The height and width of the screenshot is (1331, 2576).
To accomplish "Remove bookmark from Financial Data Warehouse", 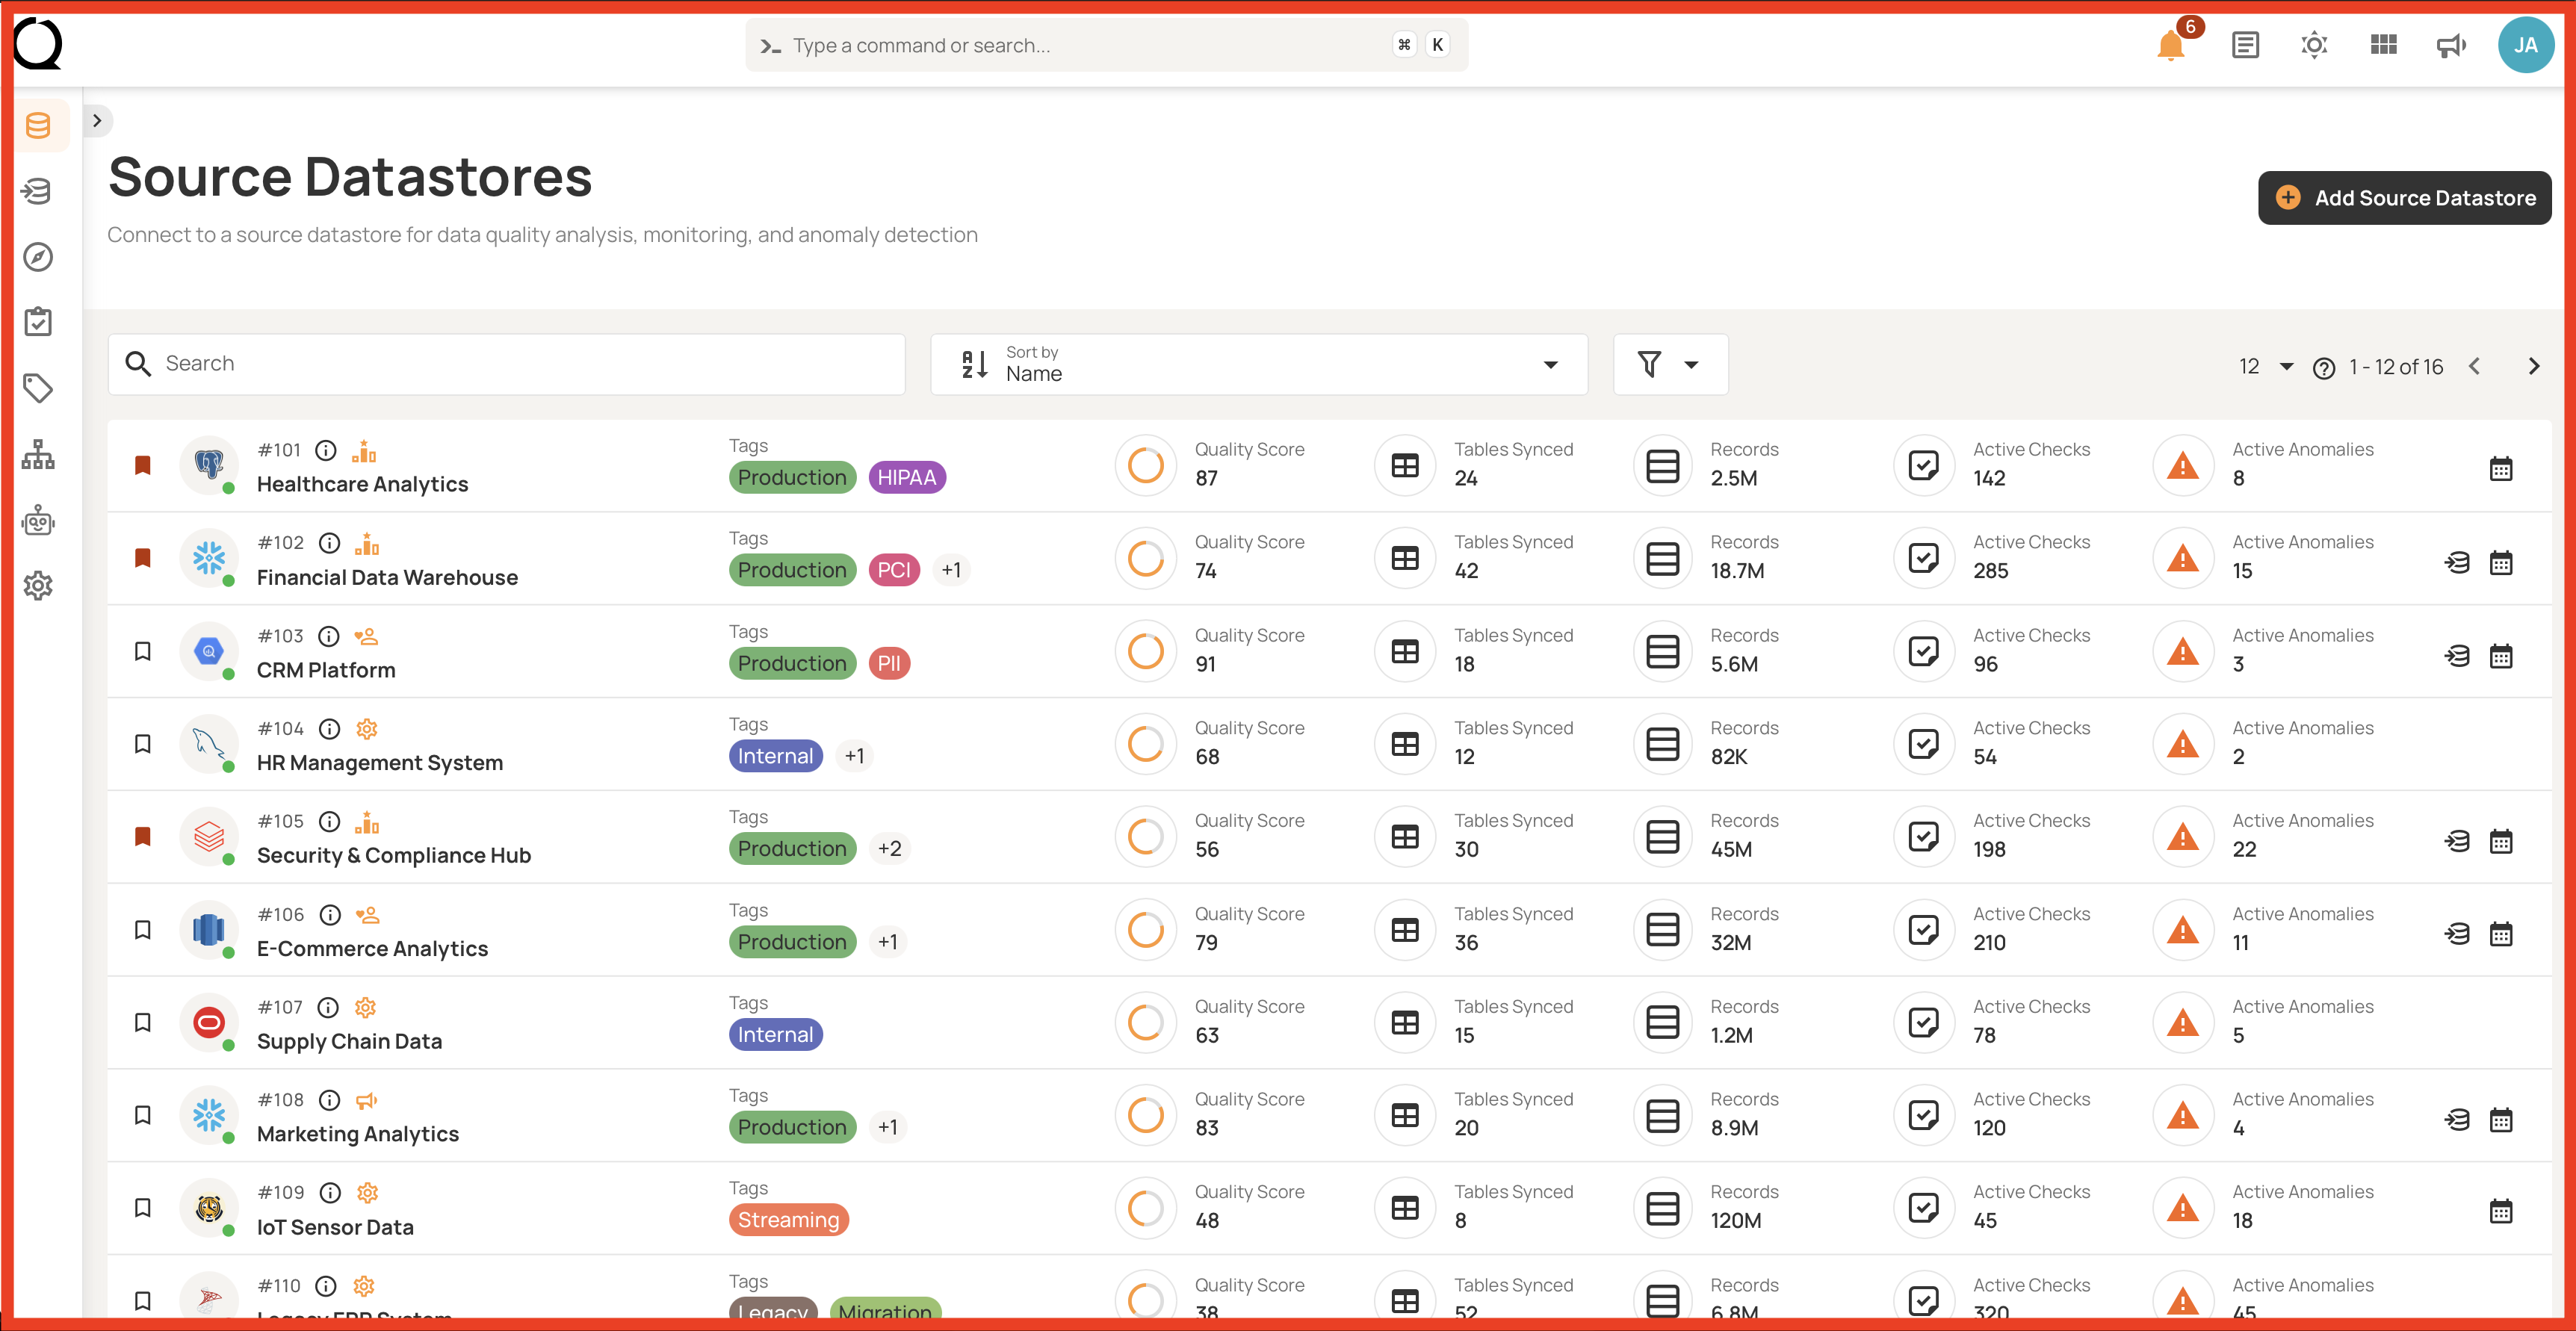I will [x=143, y=558].
